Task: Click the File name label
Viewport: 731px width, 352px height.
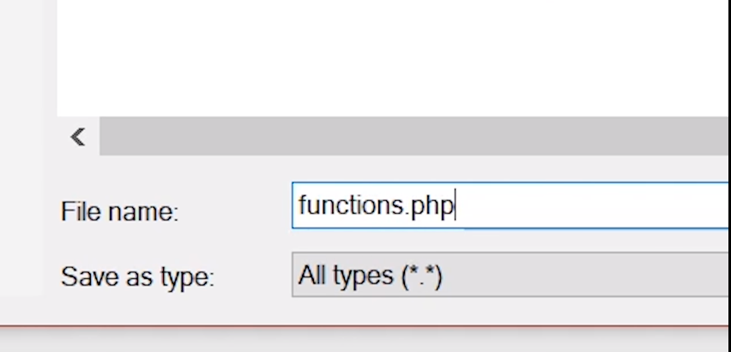Action: pyautogui.click(x=120, y=211)
